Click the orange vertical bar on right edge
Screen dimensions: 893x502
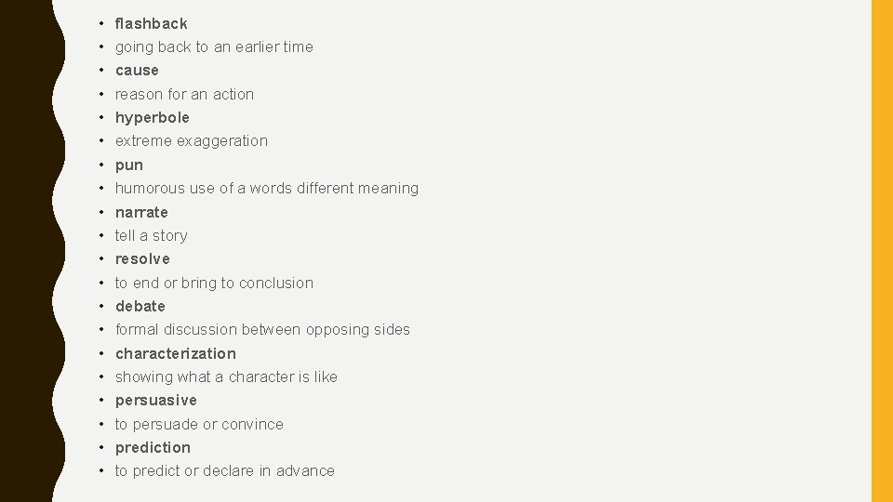[x=882, y=251]
